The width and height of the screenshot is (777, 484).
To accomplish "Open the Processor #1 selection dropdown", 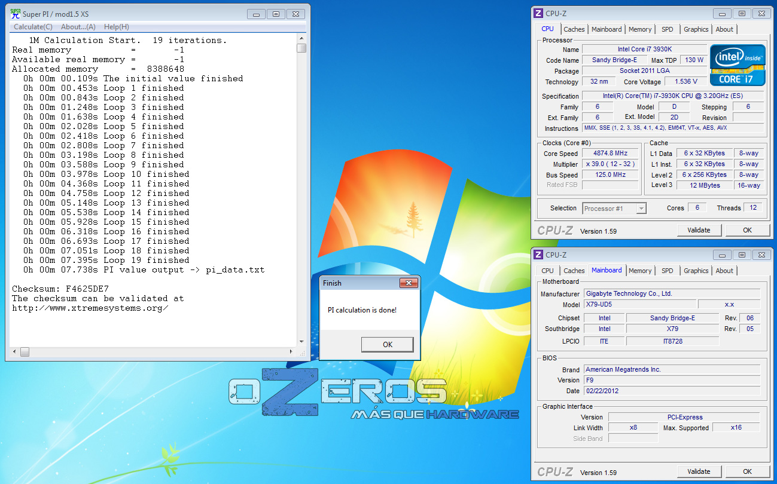I will [614, 208].
